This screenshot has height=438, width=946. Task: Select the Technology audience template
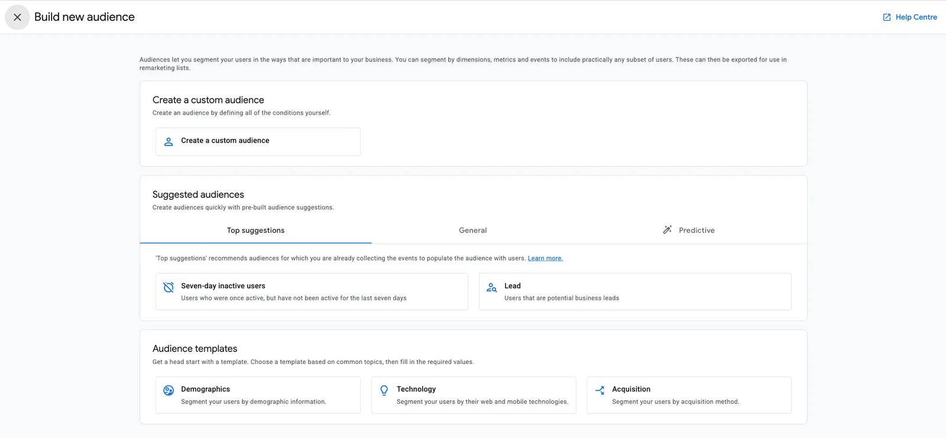474,395
